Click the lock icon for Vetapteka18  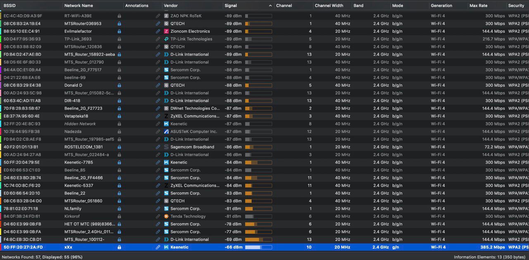[x=119, y=116]
